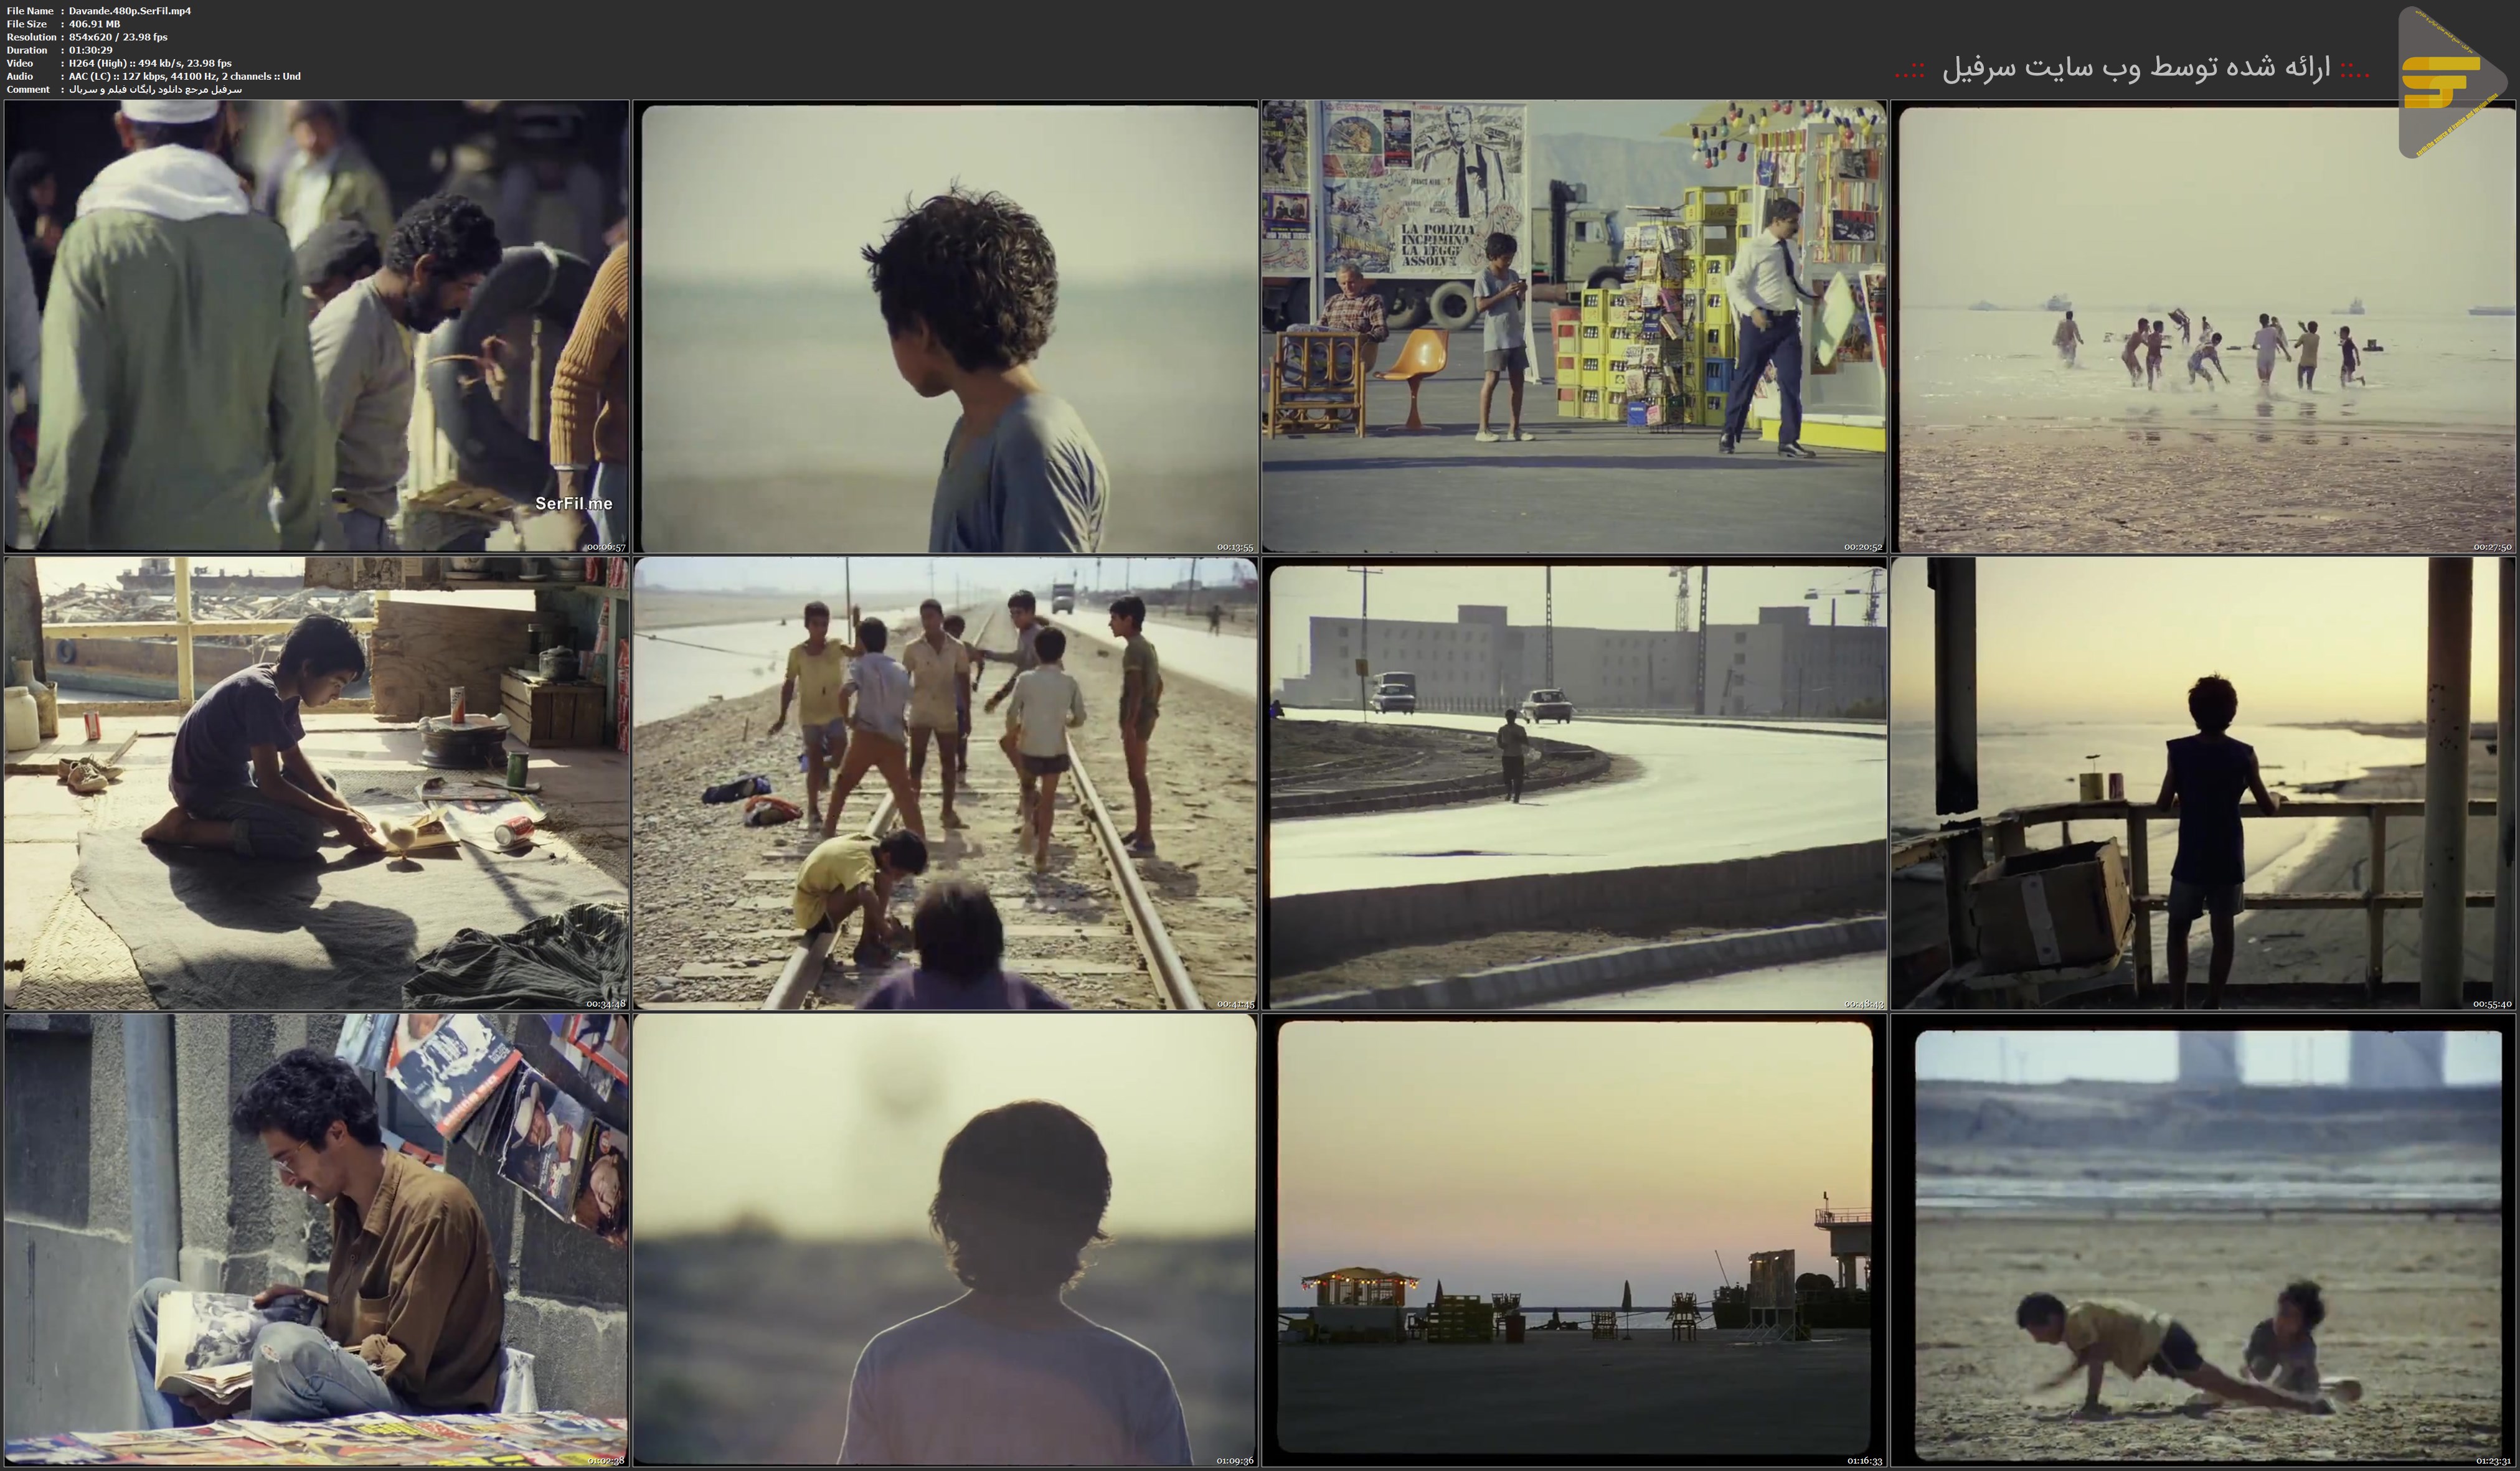Select thumbnail of boy's back at sunset
Viewport: 2520px width, 1471px height.
pos(945,1240)
